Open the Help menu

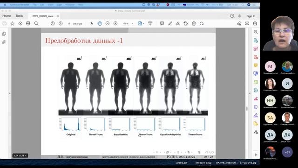(x=81, y=5)
